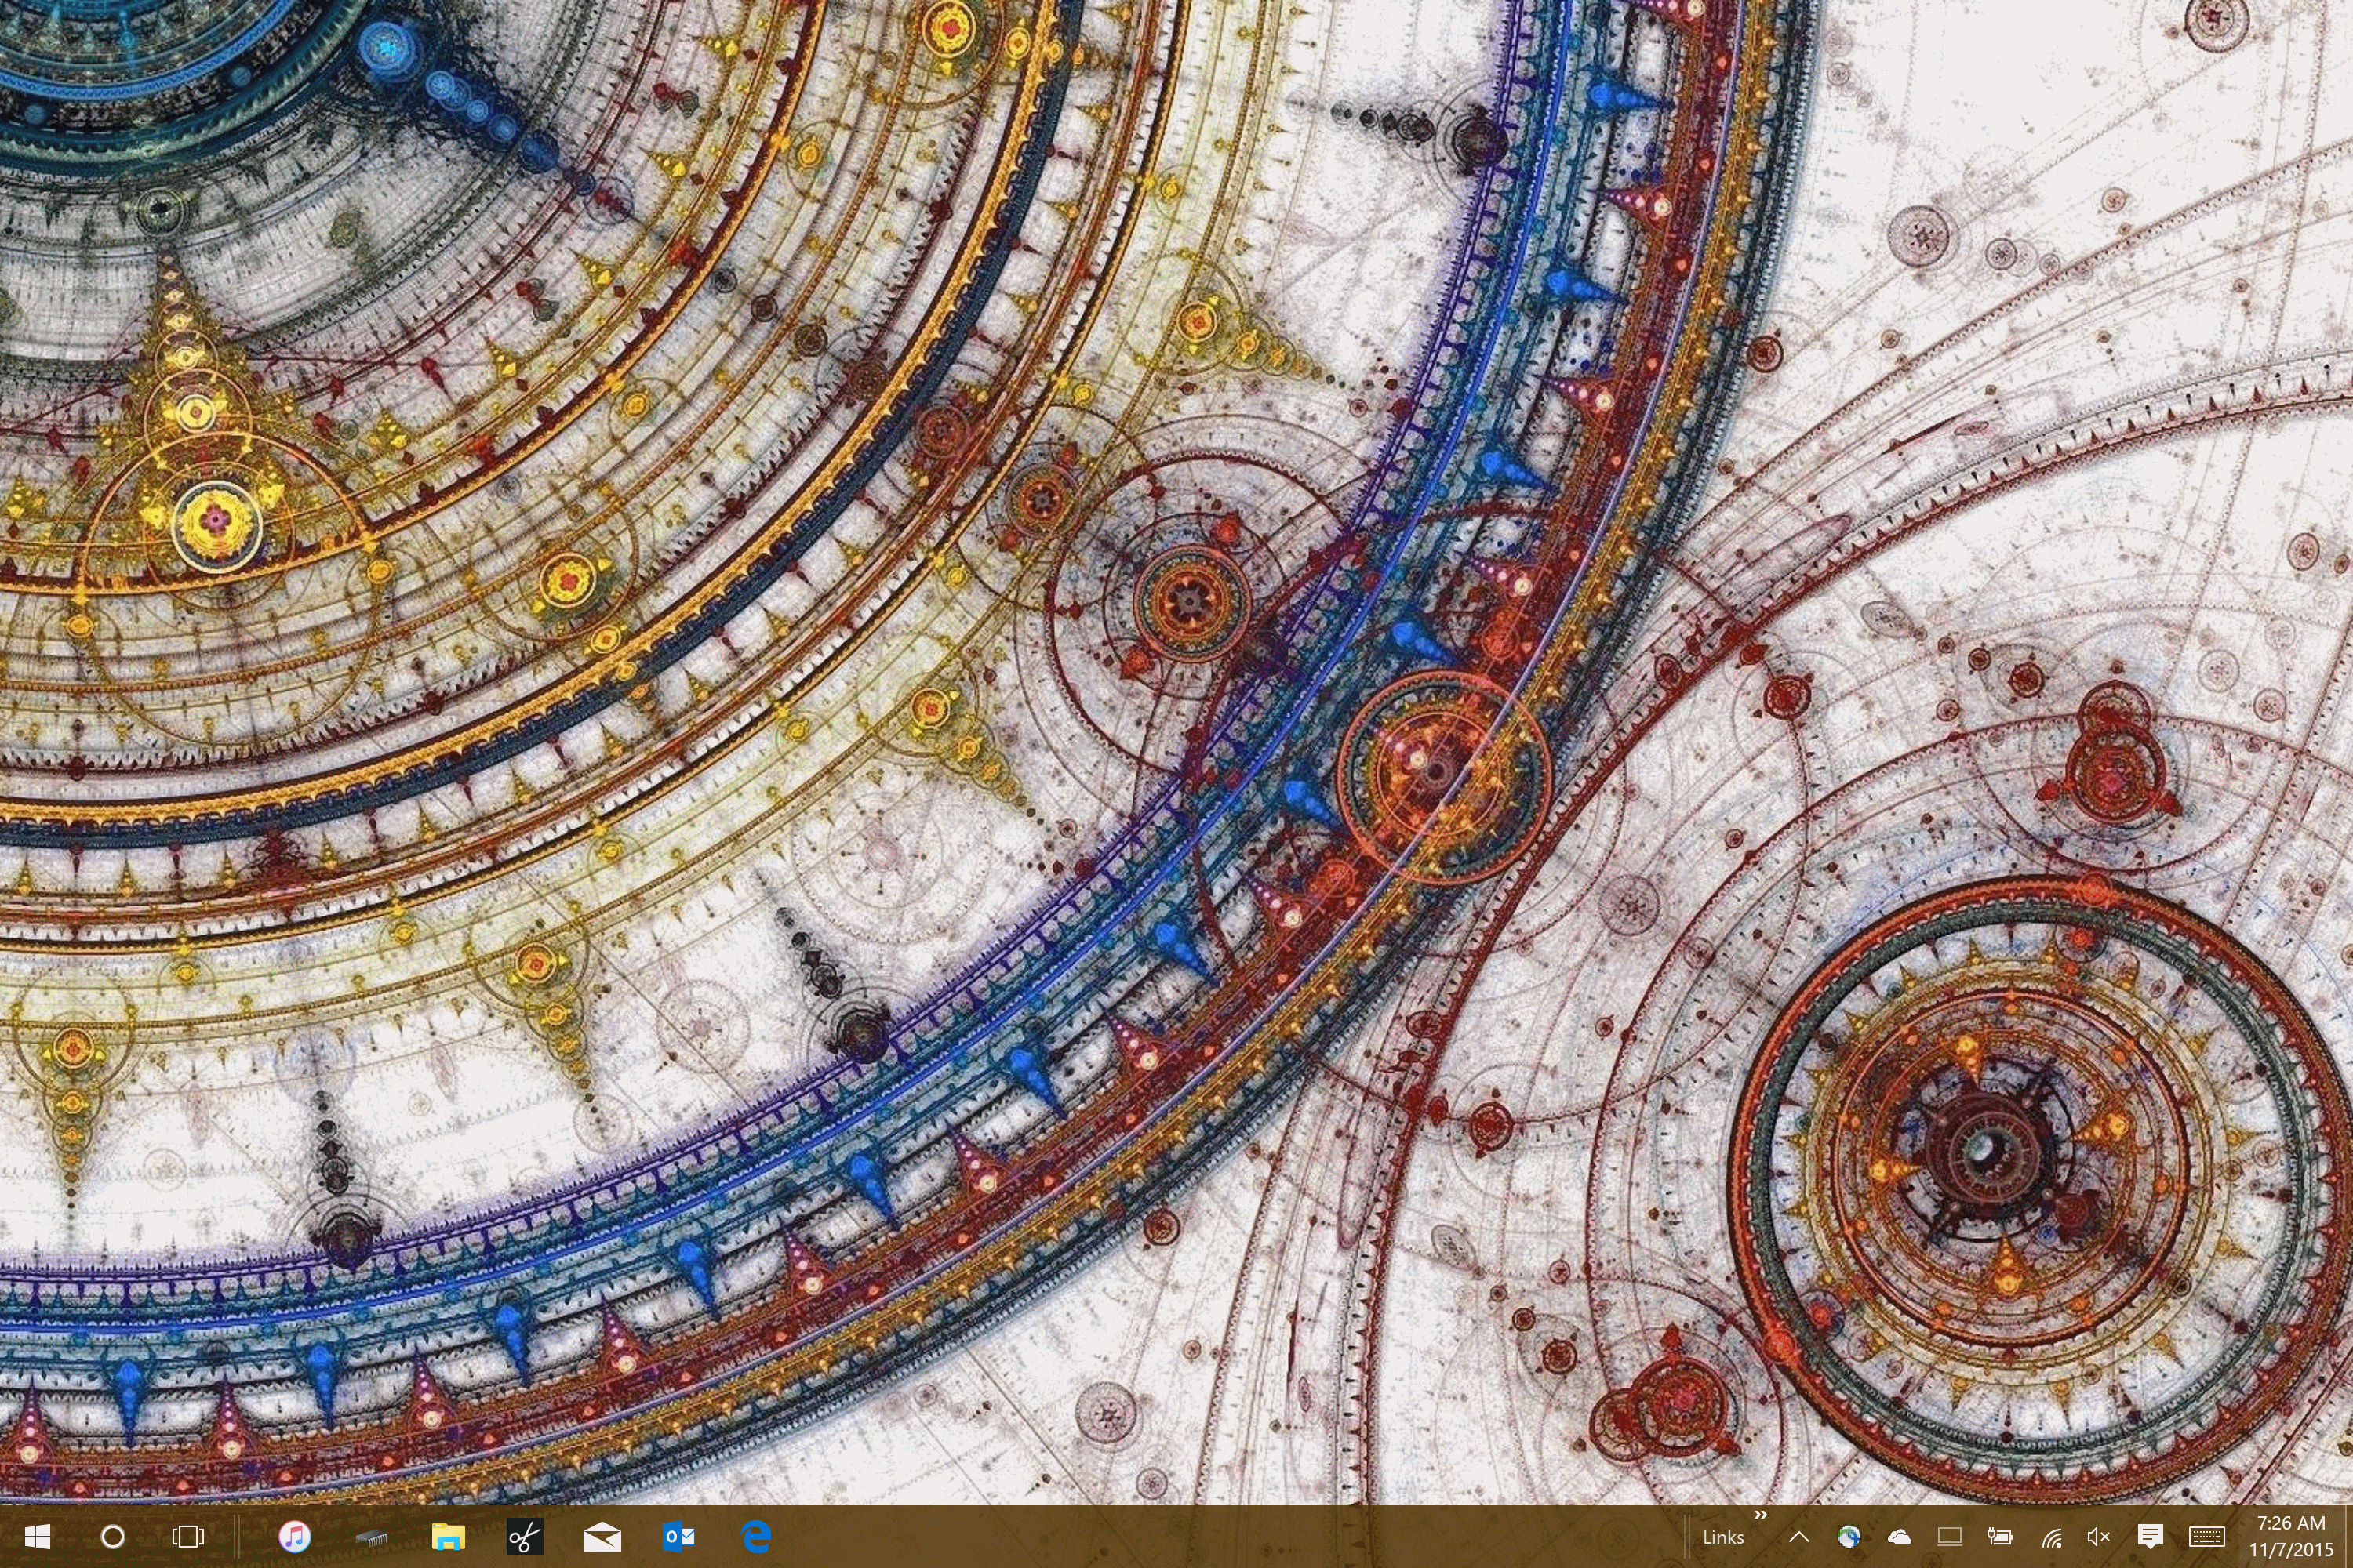Click the muted volume speaker icon

pos(2099,1537)
